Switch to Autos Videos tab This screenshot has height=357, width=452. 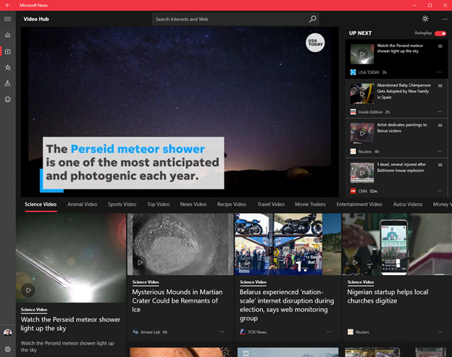pyautogui.click(x=408, y=205)
